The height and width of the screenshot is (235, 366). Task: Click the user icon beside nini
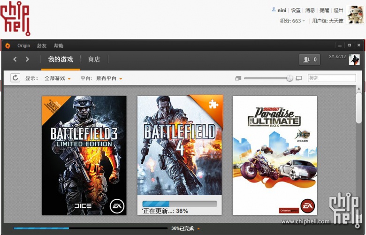(274, 9)
